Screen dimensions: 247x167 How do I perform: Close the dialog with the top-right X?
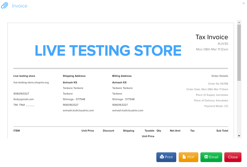(244, 3)
